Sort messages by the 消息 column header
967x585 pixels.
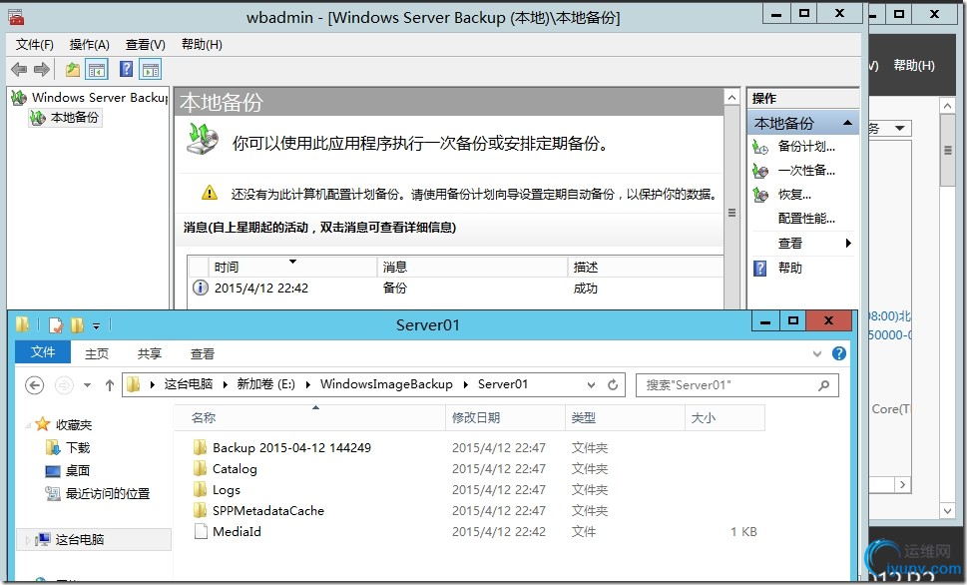pyautogui.click(x=472, y=267)
